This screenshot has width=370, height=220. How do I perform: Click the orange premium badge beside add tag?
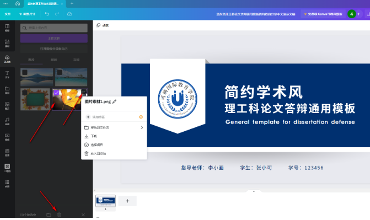click(141, 117)
